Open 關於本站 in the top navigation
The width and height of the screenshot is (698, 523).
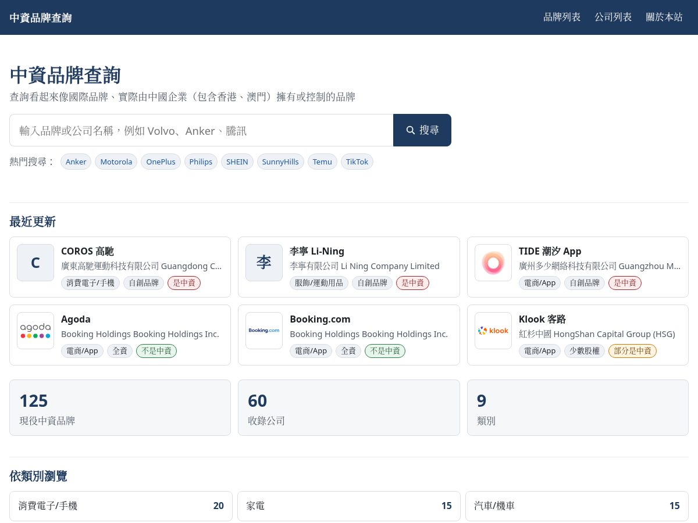(664, 17)
